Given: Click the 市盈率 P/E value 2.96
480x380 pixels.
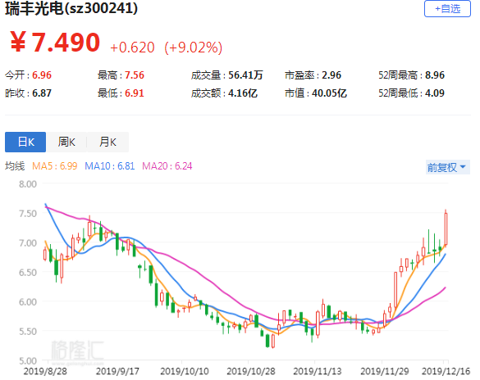Looking at the screenshot, I should click(331, 75).
